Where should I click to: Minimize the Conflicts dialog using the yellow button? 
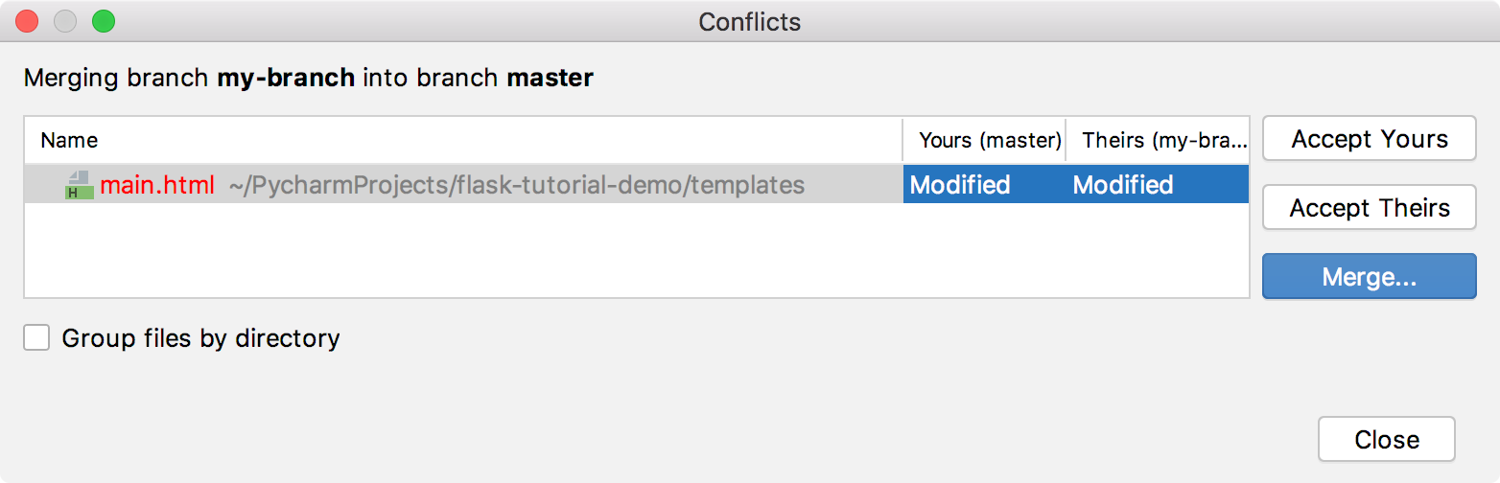65,21
